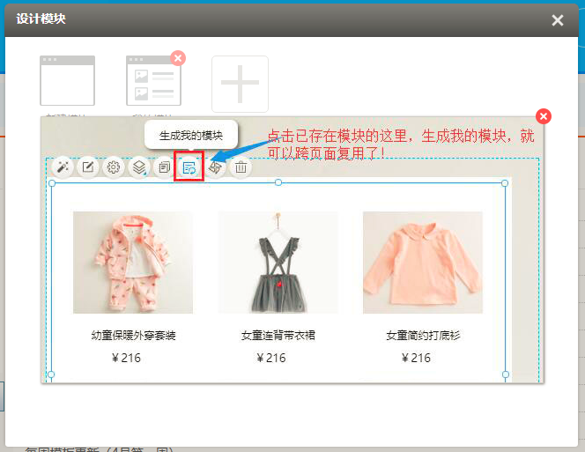Click the 设计模块 dialog title

tap(41, 19)
